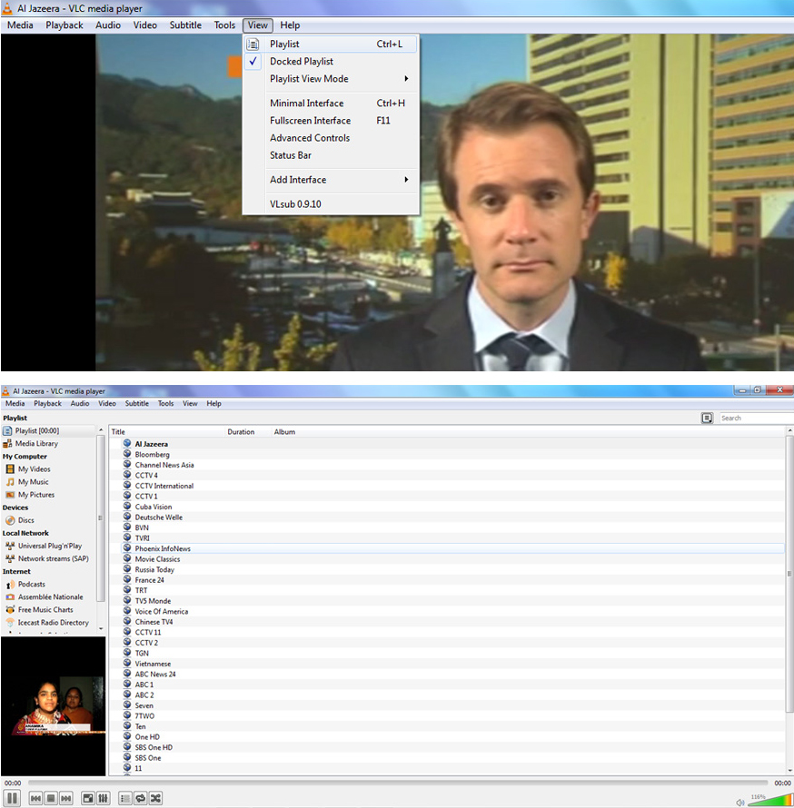
Task: Choose Playlist Ctrl+L in View menu
Action: [331, 44]
